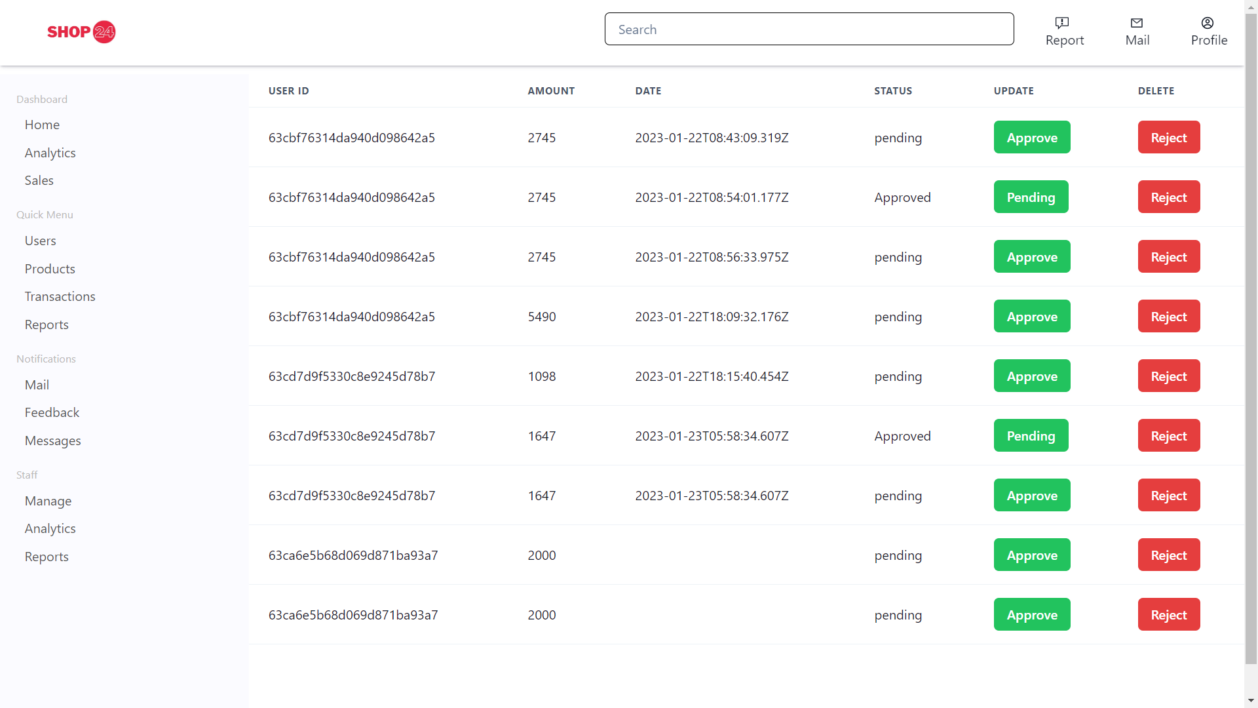This screenshot has width=1258, height=708.
Task: Click the SHOP 24 logo
Action: [81, 31]
